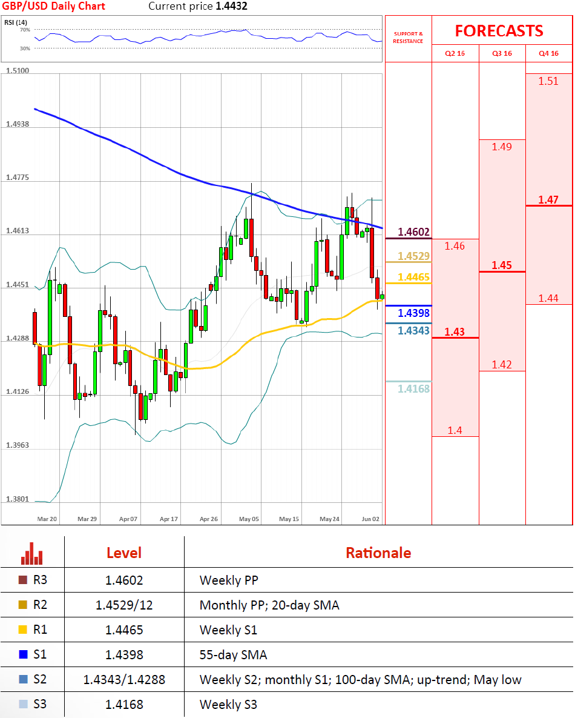This screenshot has width=575, height=718.
Task: Click the 1.5100 price axis label
Action: (18, 70)
